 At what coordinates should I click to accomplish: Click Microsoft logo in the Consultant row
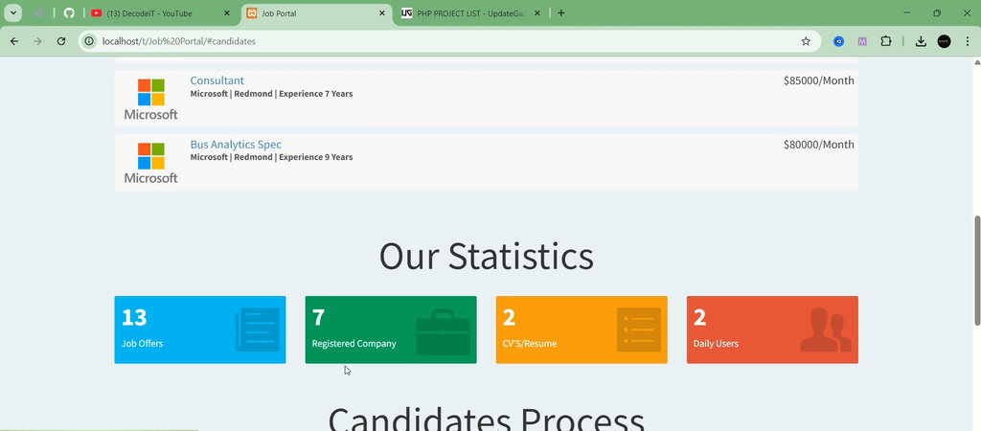pos(150,100)
